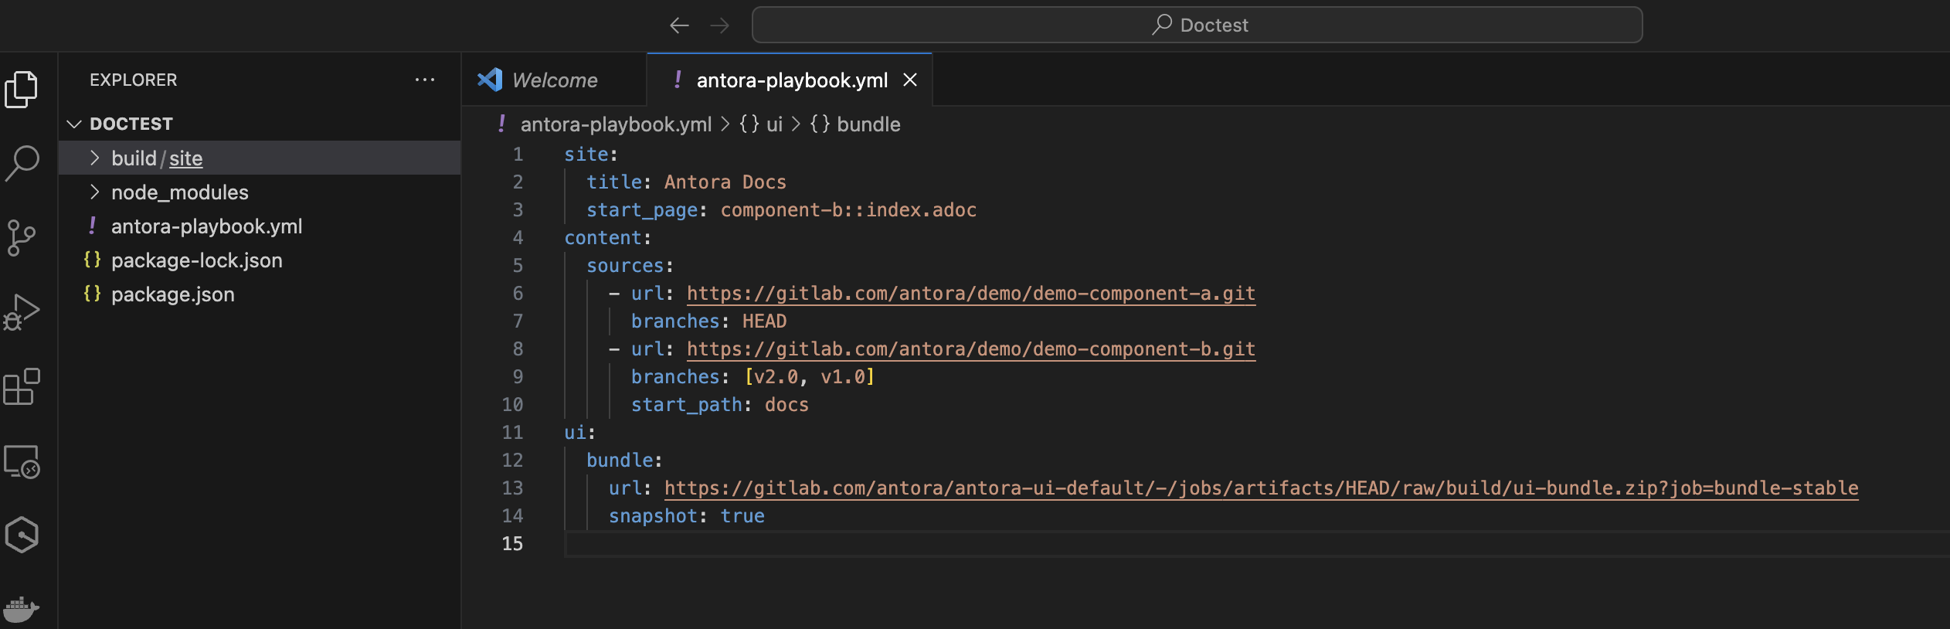Click the 'ui' key on line 11
The height and width of the screenshot is (629, 1950).
(575, 432)
